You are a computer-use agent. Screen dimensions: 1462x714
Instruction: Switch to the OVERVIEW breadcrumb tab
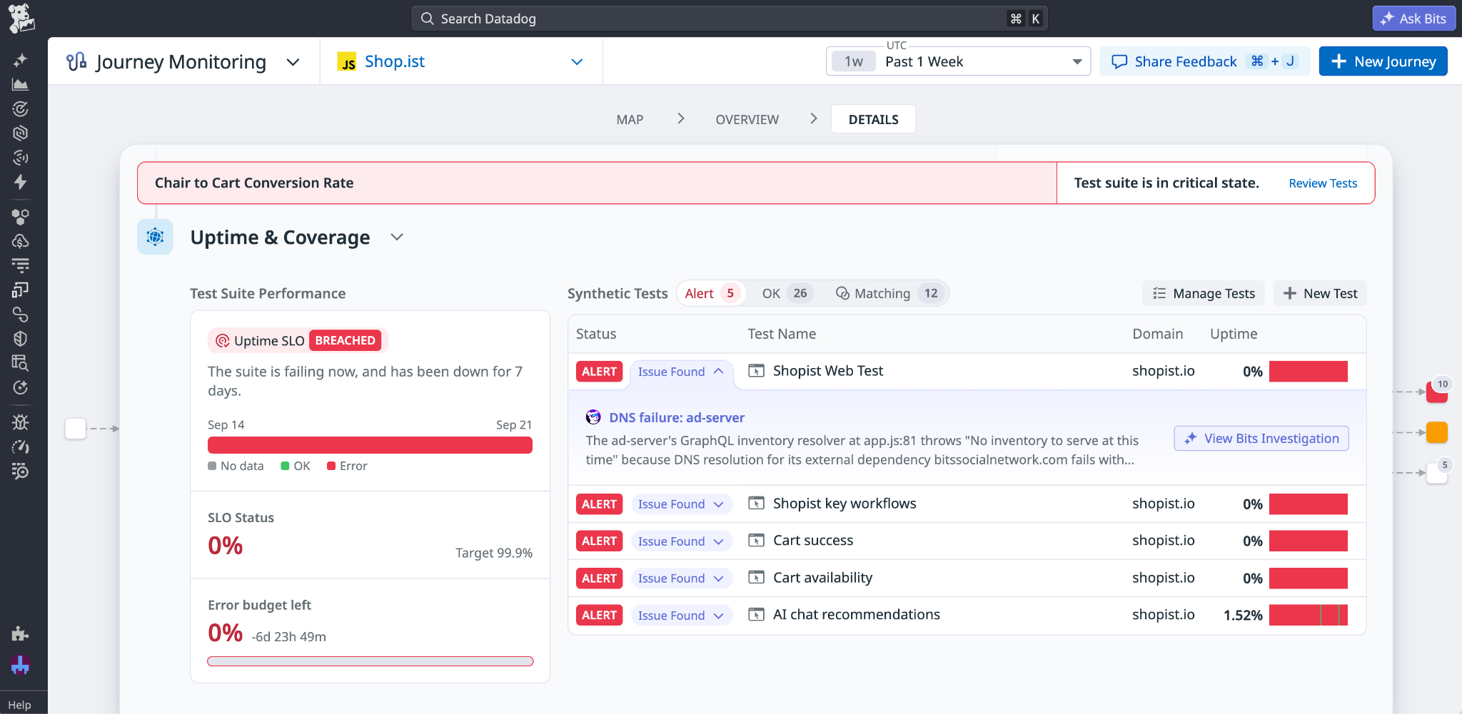click(747, 119)
